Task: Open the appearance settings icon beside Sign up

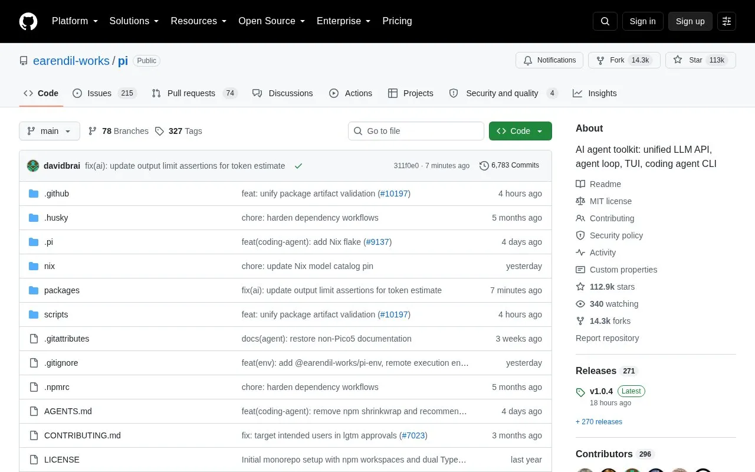Action: tap(727, 21)
